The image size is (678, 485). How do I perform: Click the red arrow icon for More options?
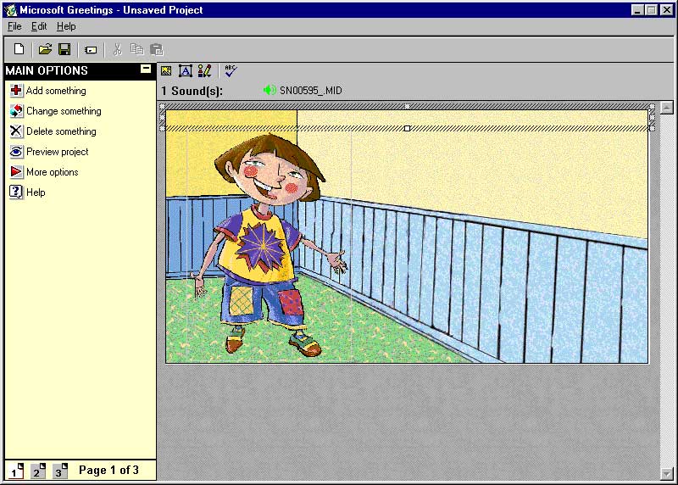pyautogui.click(x=16, y=172)
